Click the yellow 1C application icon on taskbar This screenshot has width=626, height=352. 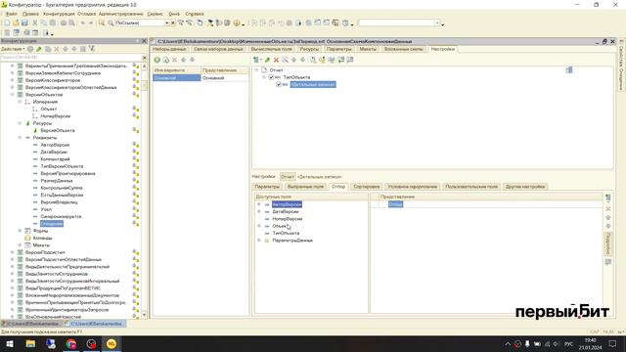[112, 343]
